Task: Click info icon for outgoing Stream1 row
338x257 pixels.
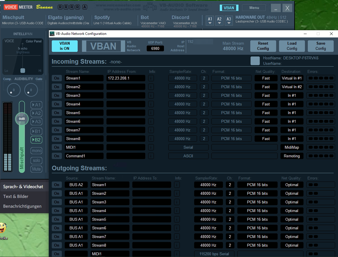Action: click(x=177, y=185)
